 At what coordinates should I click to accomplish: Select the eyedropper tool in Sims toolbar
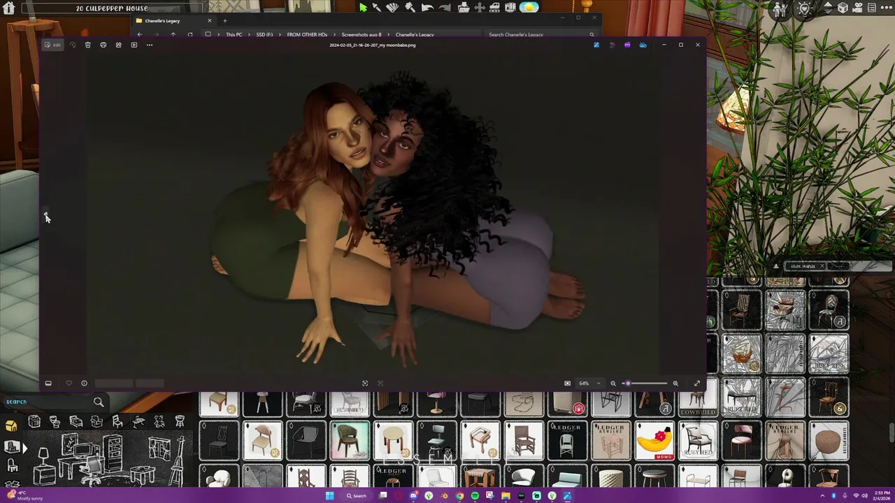[x=376, y=8]
